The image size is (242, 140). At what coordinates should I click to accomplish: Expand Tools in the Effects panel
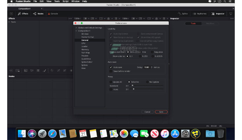click(x=9, y=22)
